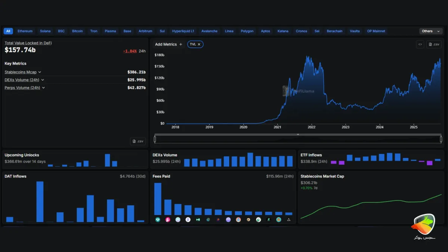Viewport: 448px width, 252px height.
Task: Select the Sei chain tab
Action: click(x=317, y=31)
